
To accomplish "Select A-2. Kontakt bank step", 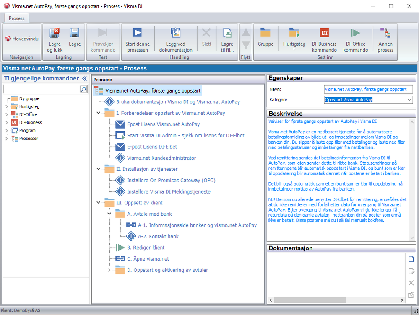I will click(x=158, y=236).
